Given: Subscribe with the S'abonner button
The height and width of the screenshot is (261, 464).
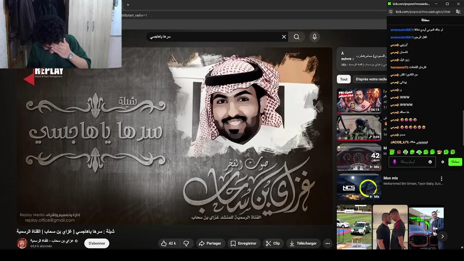Looking at the screenshot, I should click(97, 243).
